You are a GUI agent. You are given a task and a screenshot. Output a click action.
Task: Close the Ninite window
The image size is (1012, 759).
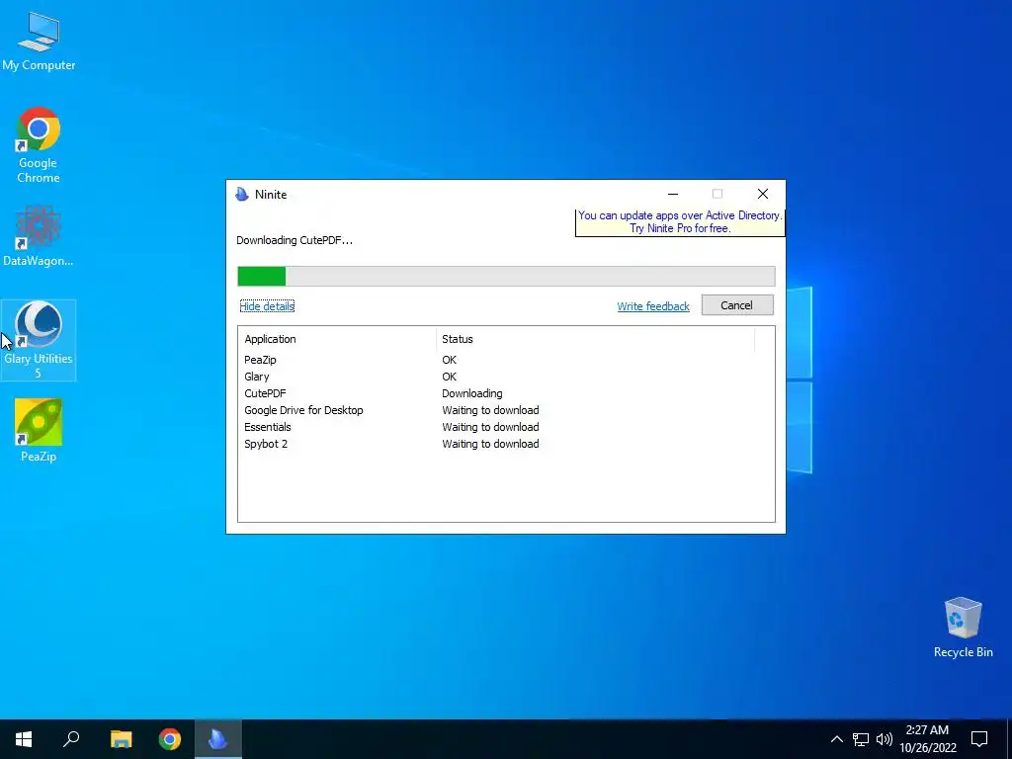762,194
